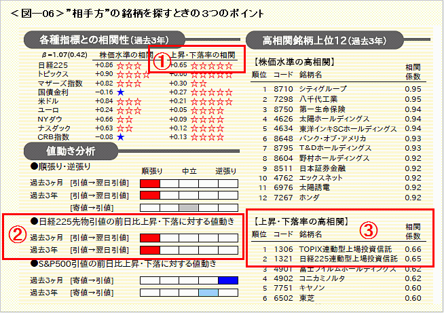Click the CRB指数 label
Screen dimensions: 444x313
[54, 137]
